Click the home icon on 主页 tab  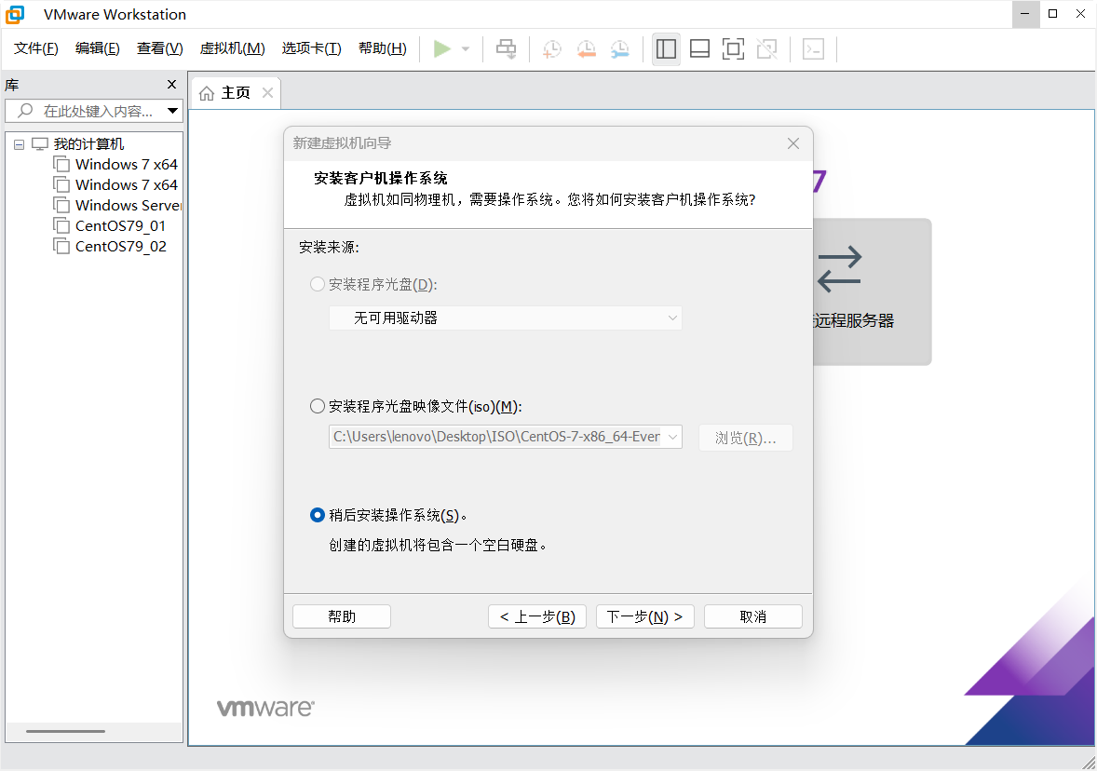(207, 93)
